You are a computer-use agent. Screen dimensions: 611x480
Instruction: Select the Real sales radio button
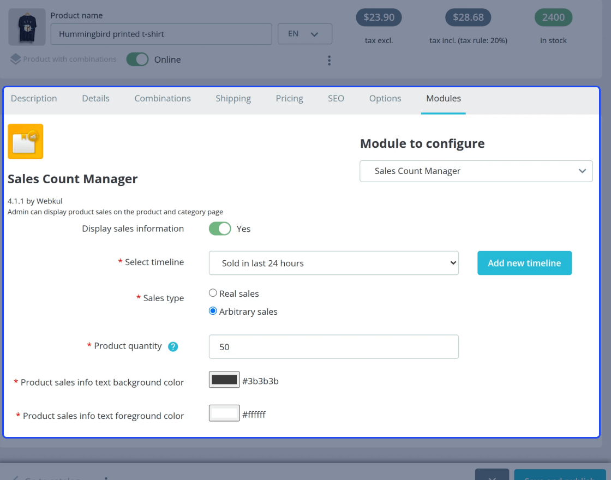click(x=213, y=293)
